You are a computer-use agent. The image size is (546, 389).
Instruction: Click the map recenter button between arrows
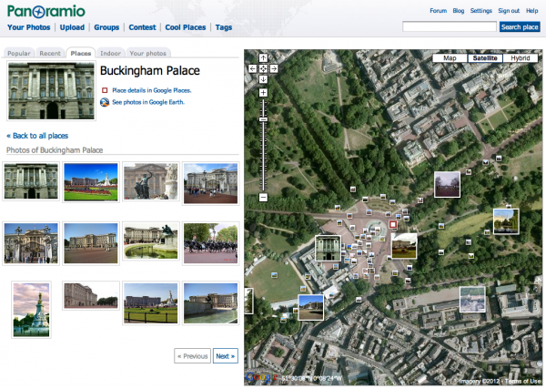pos(263,68)
